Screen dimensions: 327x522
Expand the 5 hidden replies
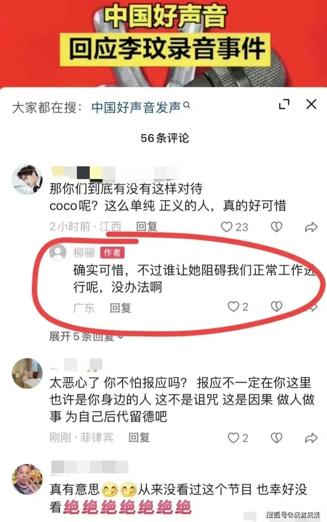[x=87, y=336]
